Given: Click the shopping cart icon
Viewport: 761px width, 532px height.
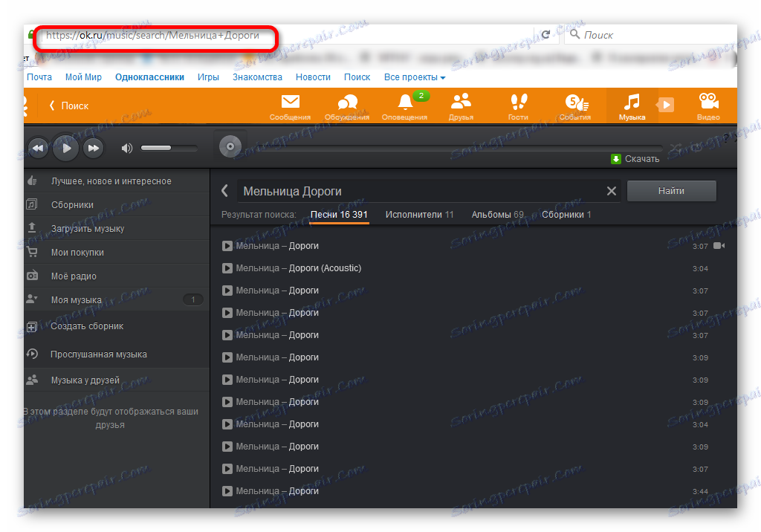Looking at the screenshot, I should pos(32,252).
